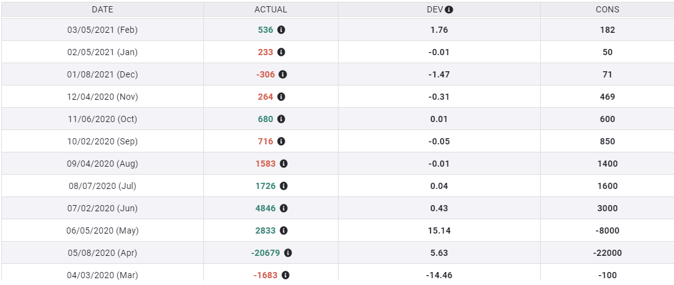The width and height of the screenshot is (674, 285).
Task: Click the ACTUAL column header
Action: coord(271,9)
